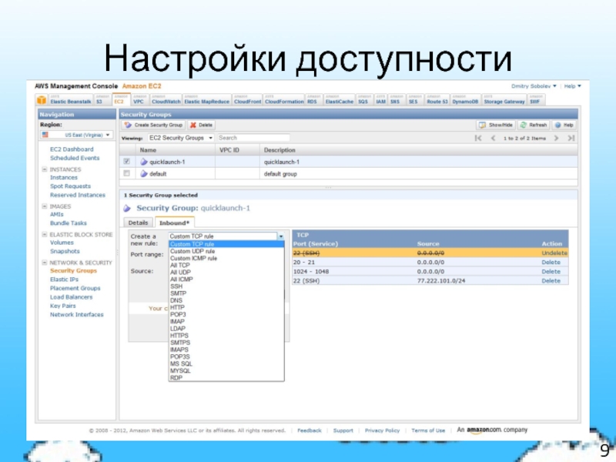Undelete the struck-through 22 (SSH) rule
This screenshot has width=616, height=462.
coord(554,253)
